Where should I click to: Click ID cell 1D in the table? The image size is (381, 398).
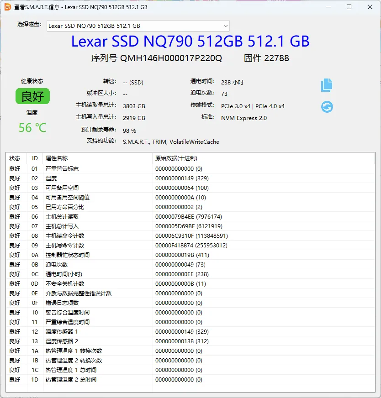[x=35, y=380]
